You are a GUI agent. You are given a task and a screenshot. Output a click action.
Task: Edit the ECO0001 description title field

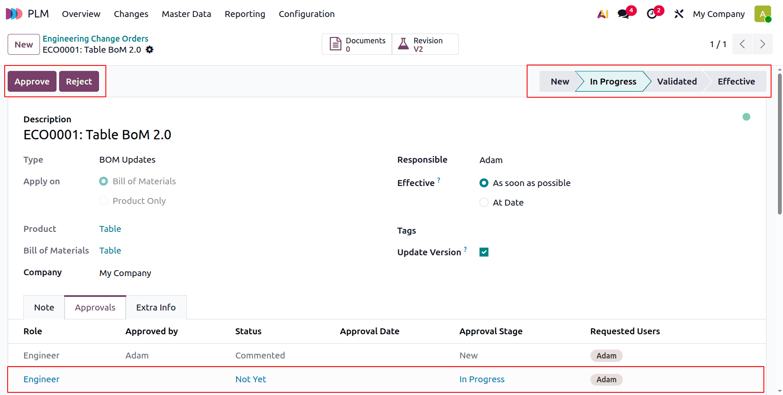click(x=97, y=135)
